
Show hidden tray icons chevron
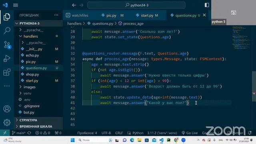(x=198, y=140)
